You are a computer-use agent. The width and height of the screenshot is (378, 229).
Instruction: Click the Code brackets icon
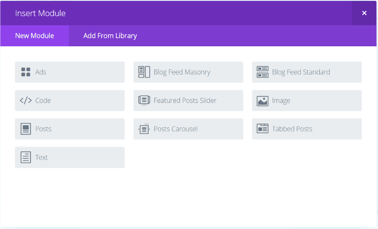point(26,100)
